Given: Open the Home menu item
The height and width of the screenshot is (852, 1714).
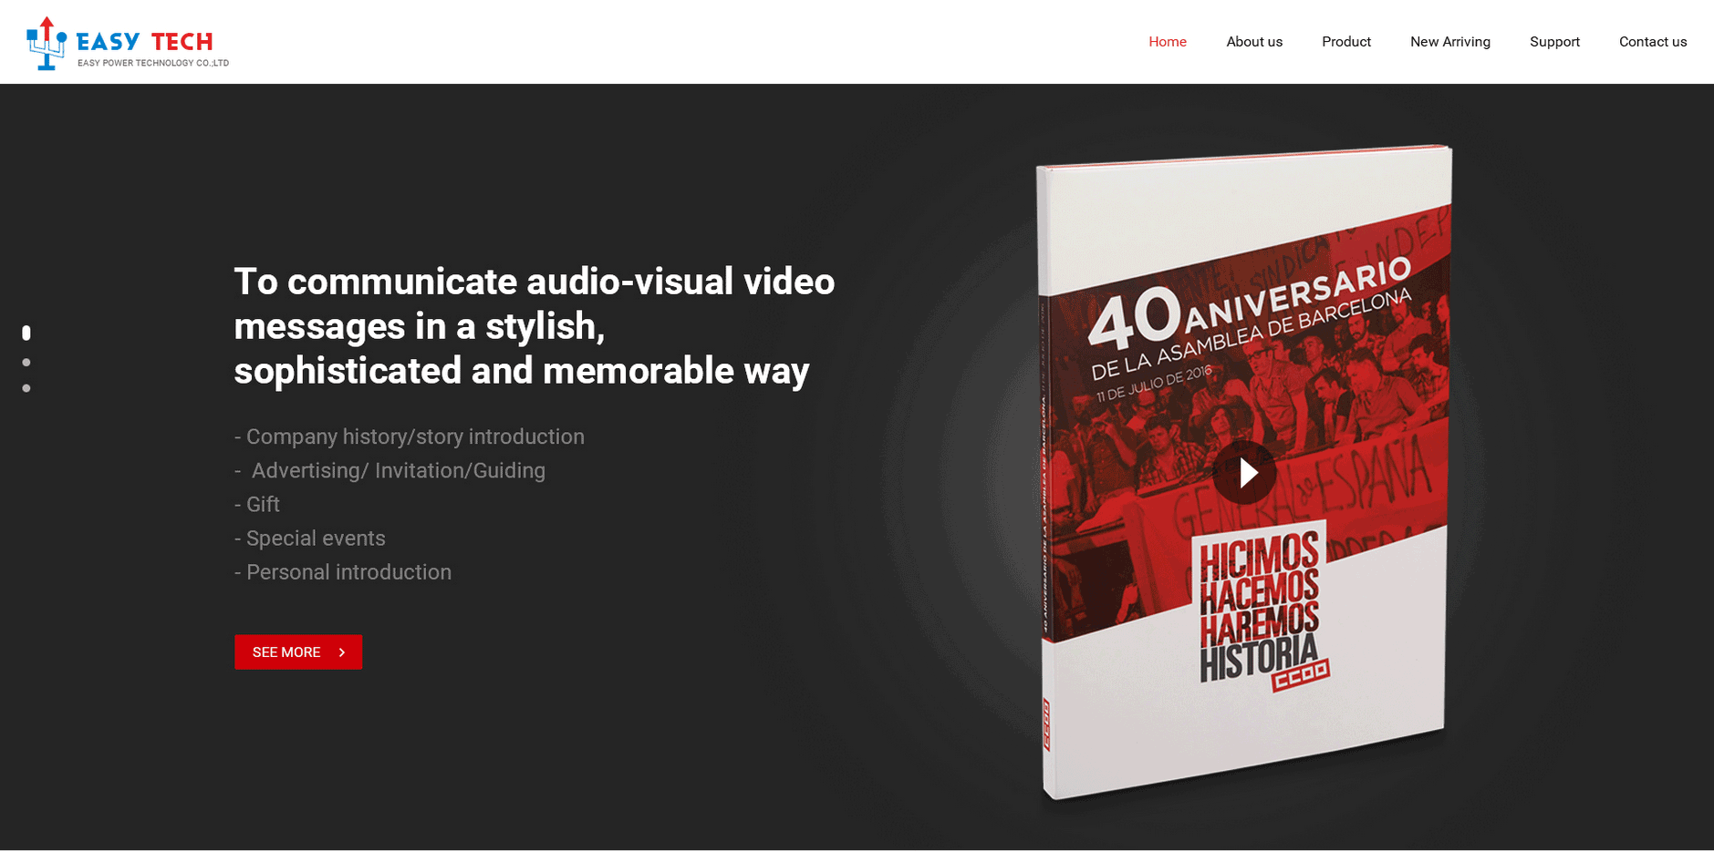Looking at the screenshot, I should (x=1167, y=42).
